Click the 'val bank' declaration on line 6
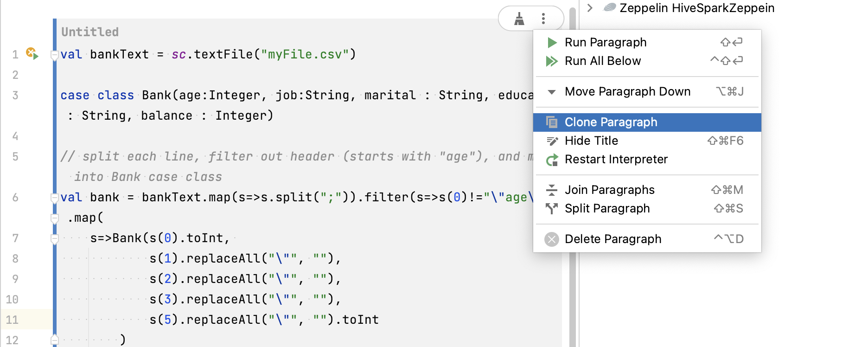 point(90,197)
